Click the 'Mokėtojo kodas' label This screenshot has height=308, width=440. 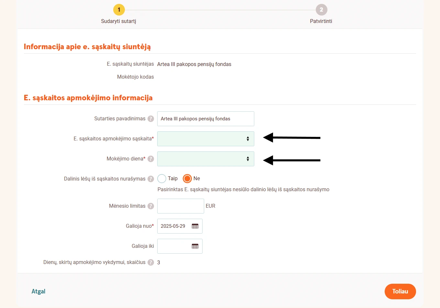point(136,77)
